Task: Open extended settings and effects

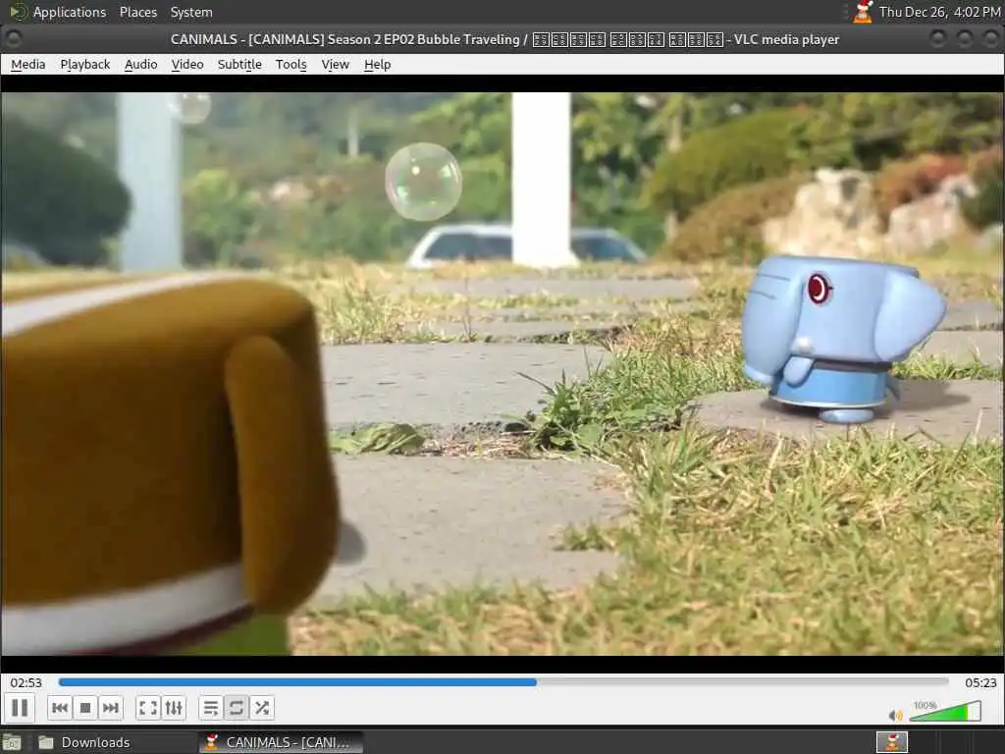Action: click(174, 708)
